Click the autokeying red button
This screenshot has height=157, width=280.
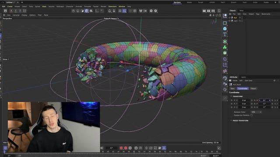[x=126, y=148]
